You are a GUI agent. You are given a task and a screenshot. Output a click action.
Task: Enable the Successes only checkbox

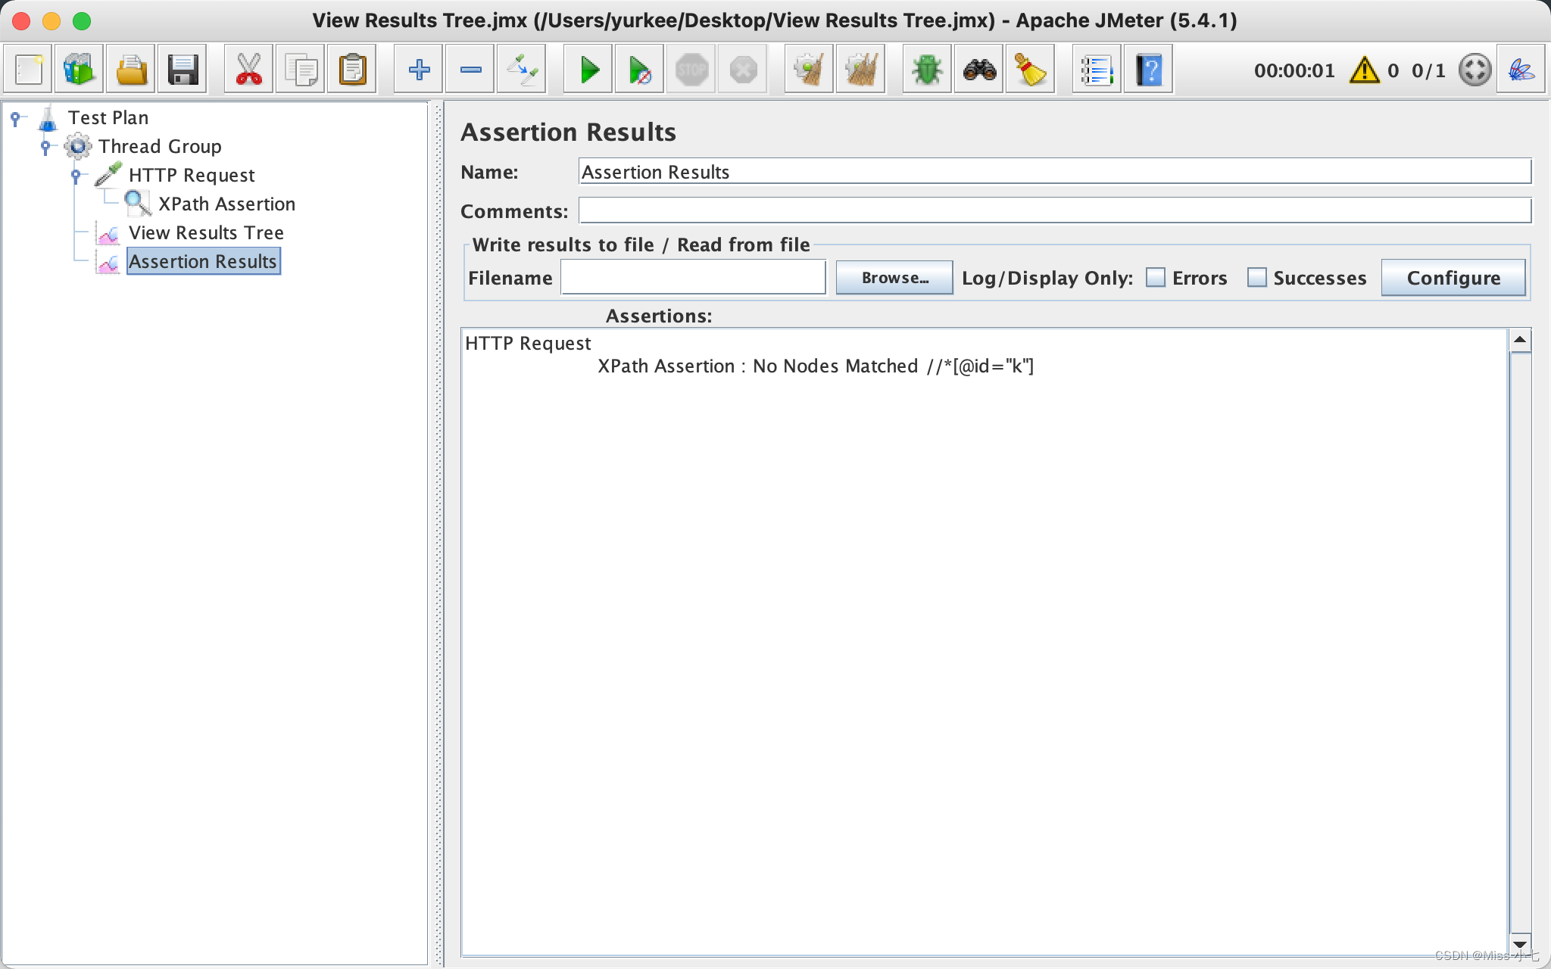(1257, 278)
